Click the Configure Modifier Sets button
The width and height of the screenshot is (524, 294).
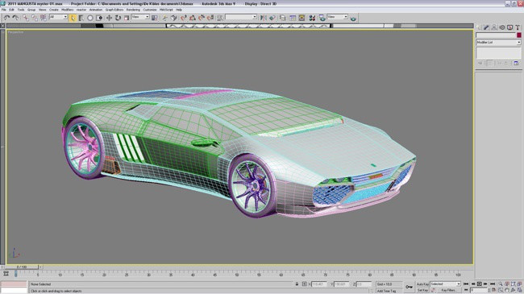coord(516,63)
